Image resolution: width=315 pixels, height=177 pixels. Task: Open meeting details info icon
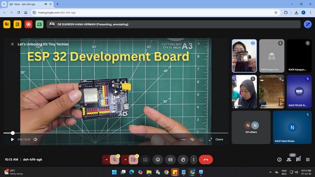coord(279,159)
